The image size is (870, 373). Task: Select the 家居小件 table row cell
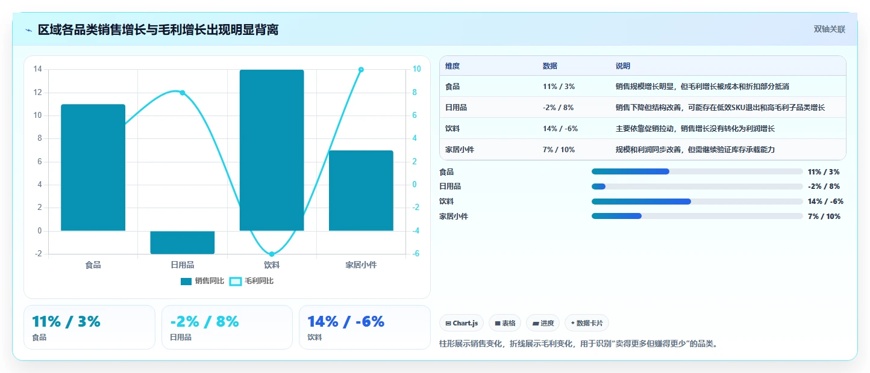pyautogui.click(x=460, y=150)
